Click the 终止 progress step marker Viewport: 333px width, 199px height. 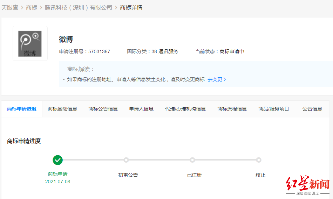259,160
